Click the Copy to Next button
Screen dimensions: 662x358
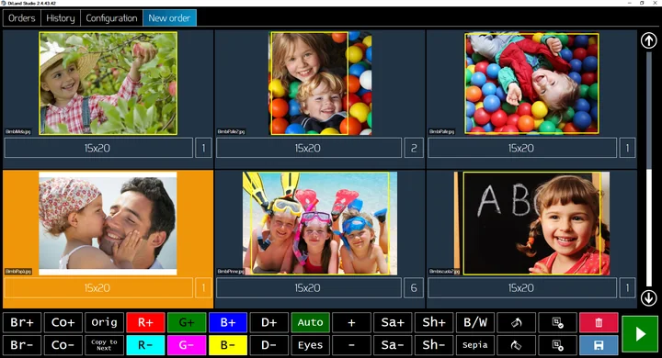(x=104, y=345)
